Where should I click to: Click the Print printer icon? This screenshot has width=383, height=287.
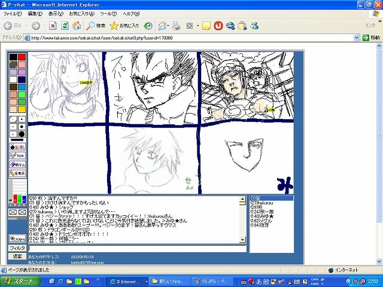pos(176,26)
